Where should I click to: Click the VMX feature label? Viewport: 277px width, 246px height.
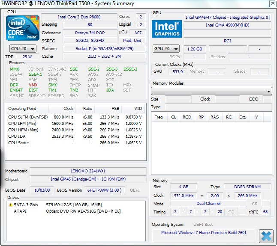click(x=33, y=85)
